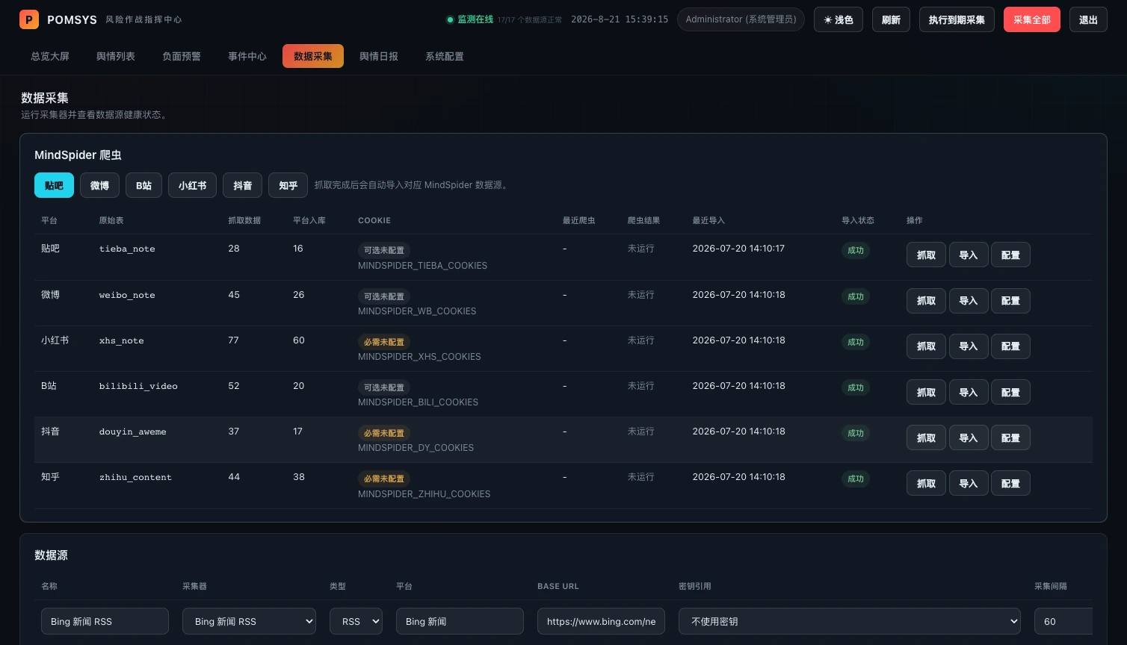Click 抓取 in the bilibili_video row
Screen dimensions: 1127x645
pos(926,392)
